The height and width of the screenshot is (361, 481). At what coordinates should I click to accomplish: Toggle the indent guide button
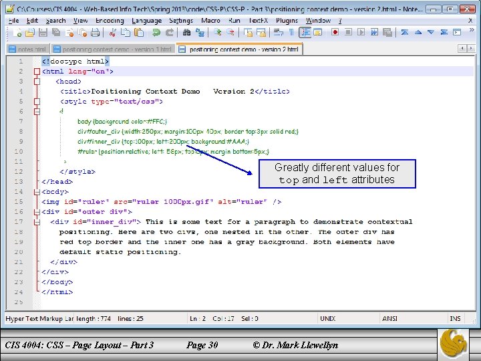point(305,32)
